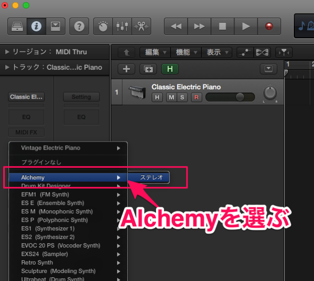The height and width of the screenshot is (281, 314).
Task: Expand the リージョン MIDI Thru disclosure triangle
Action: point(7,52)
